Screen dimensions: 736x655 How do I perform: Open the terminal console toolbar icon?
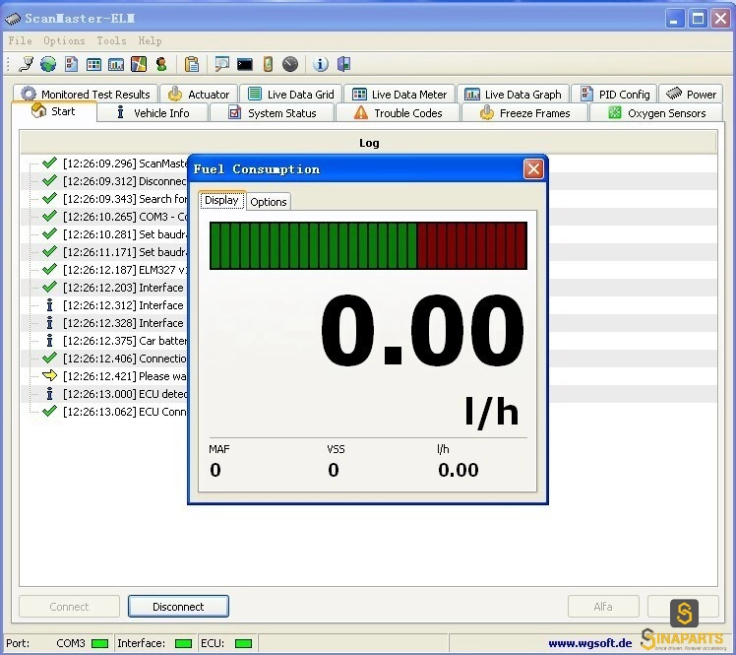click(245, 64)
